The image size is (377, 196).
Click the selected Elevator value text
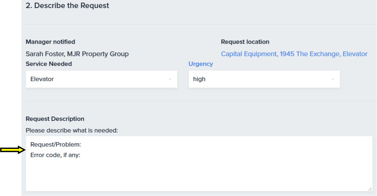pos(42,79)
